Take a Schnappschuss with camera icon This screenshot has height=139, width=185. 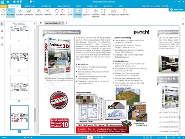(114, 12)
